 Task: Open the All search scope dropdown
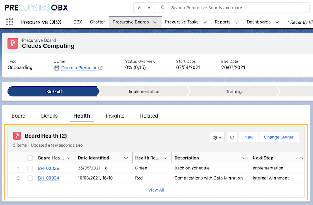(144, 7)
